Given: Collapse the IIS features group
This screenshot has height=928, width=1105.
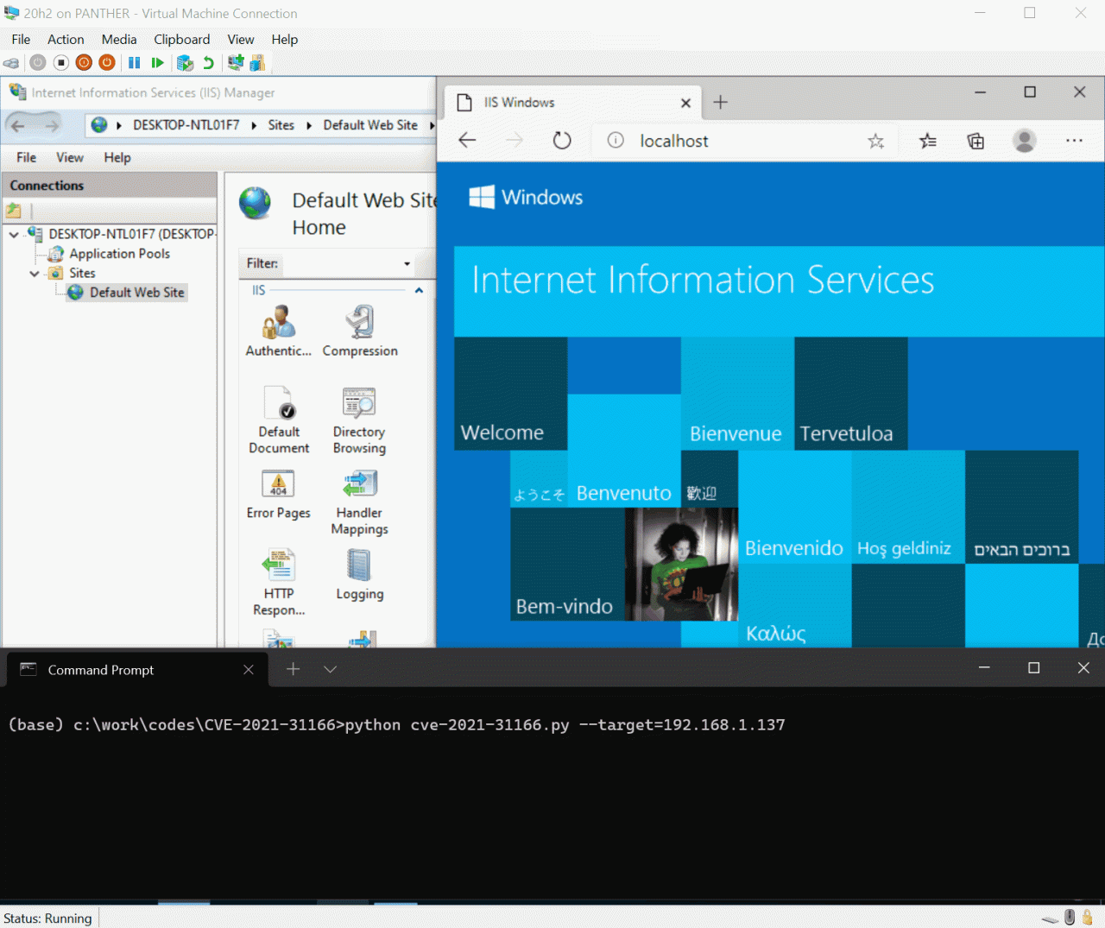Looking at the screenshot, I should click(419, 291).
